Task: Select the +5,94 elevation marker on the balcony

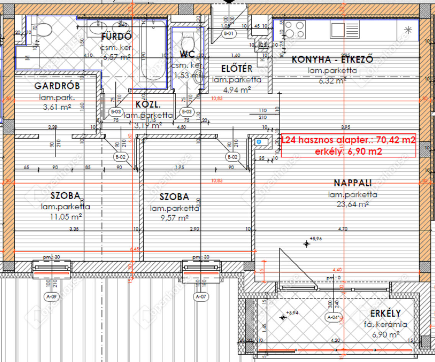Action: 283,317
